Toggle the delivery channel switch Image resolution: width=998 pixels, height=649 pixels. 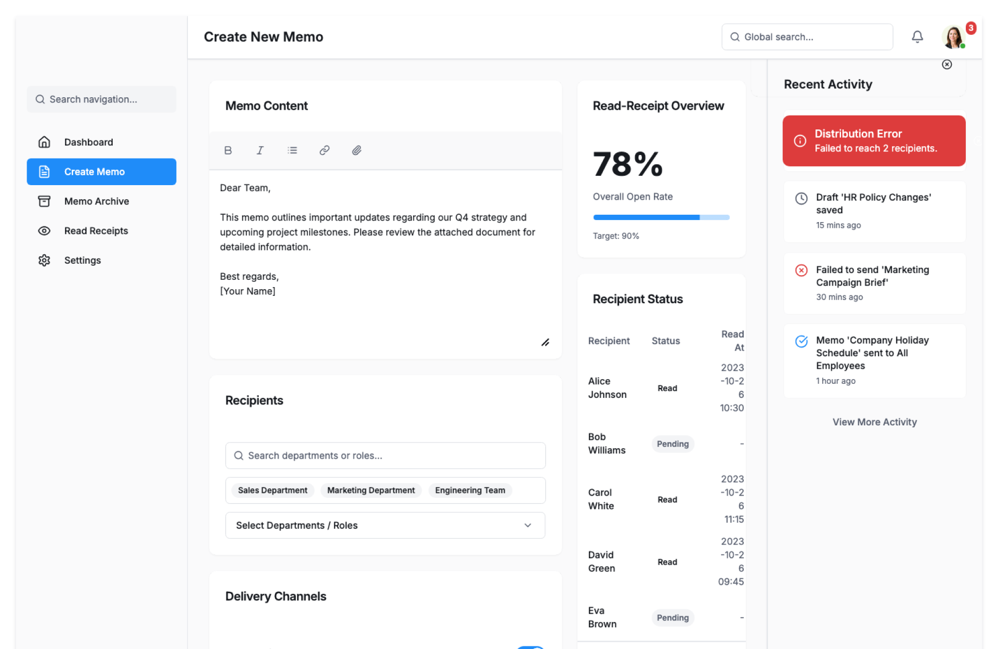point(530,647)
